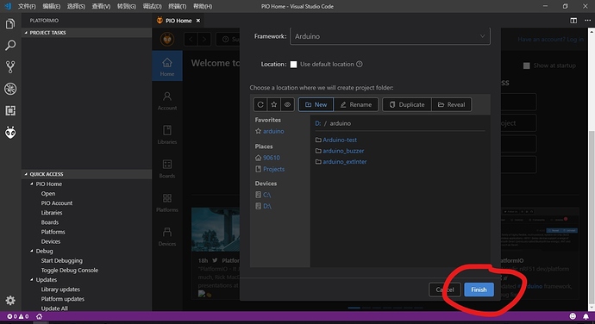Viewport: 595px width, 324px height.
Task: Open the Explorer view in the activity bar
Action: [10, 24]
